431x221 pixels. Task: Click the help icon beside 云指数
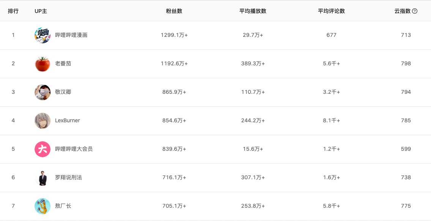click(415, 11)
